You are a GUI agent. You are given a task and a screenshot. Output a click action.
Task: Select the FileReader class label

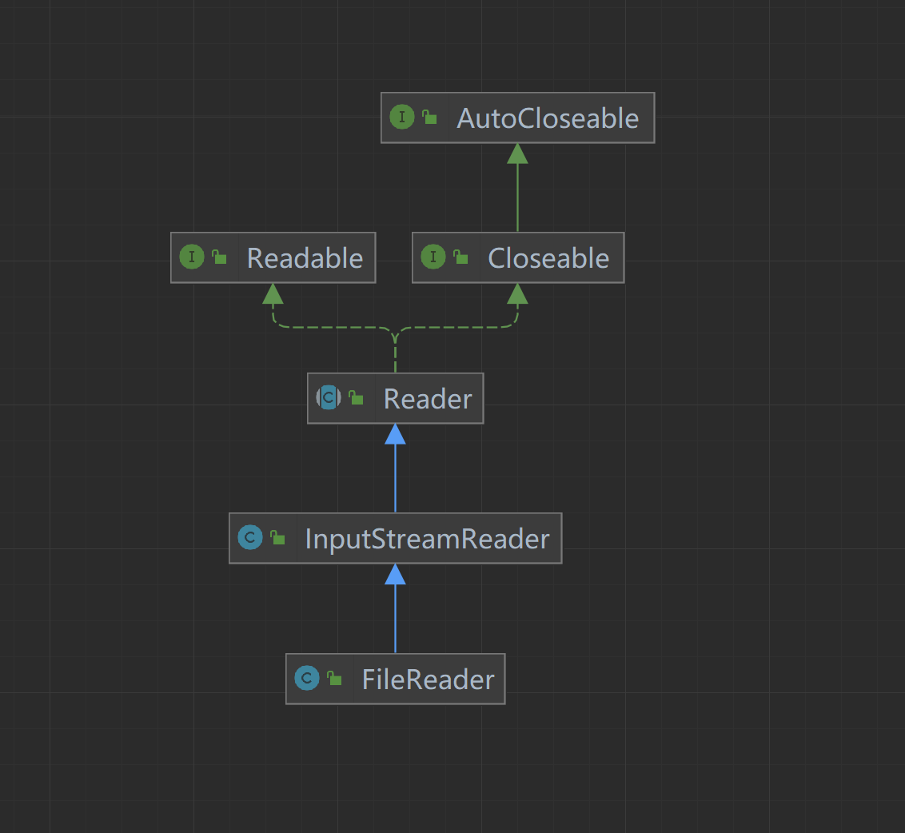(428, 680)
